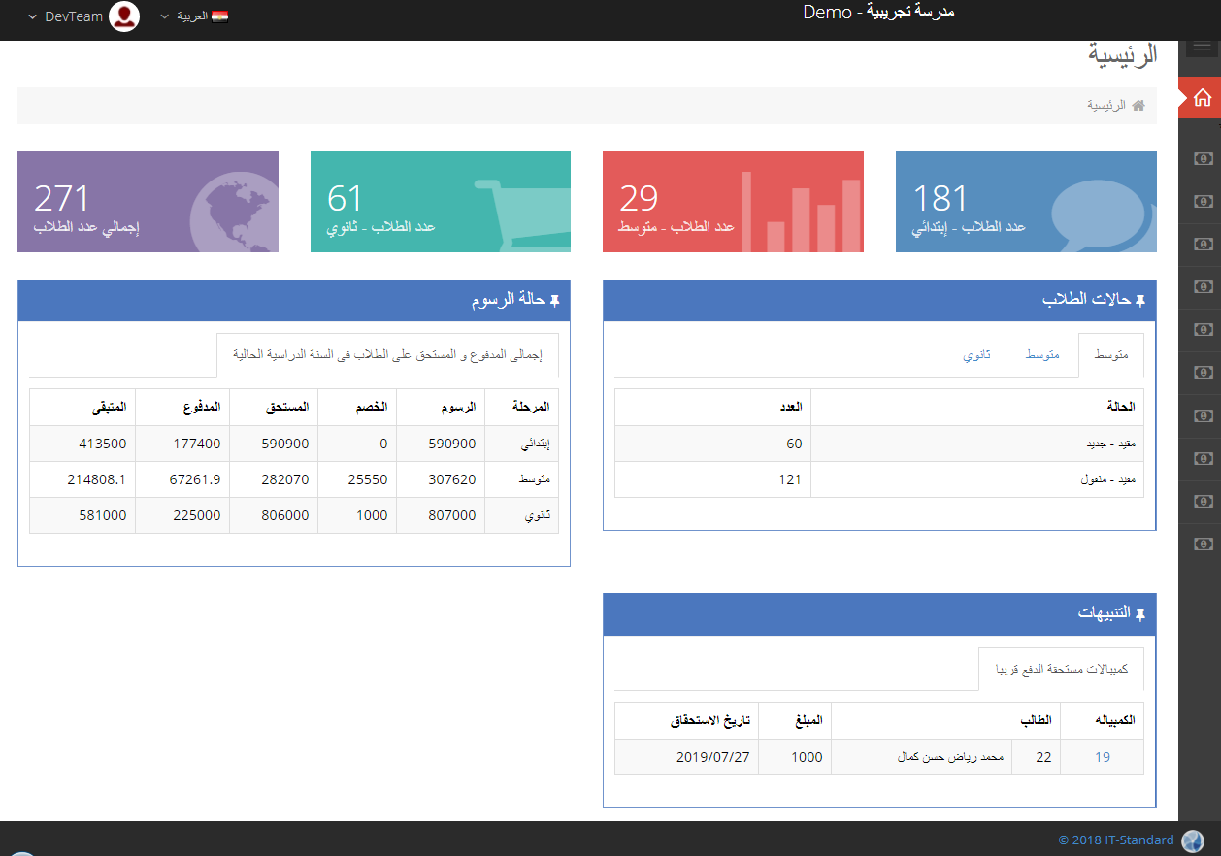The width and height of the screenshot is (1221, 856).
Task: Click the pin icon beside حالة الرسوم
Action: tap(554, 302)
